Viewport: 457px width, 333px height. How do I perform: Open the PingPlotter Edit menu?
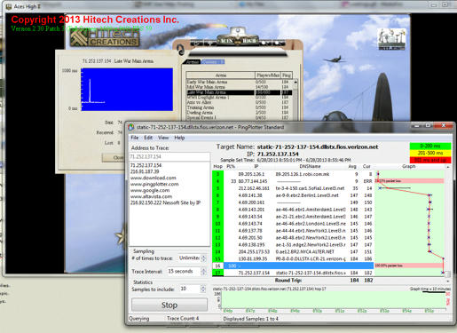(x=148, y=138)
